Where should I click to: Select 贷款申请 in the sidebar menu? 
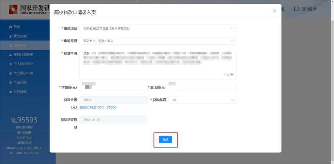pyautogui.click(x=20, y=45)
